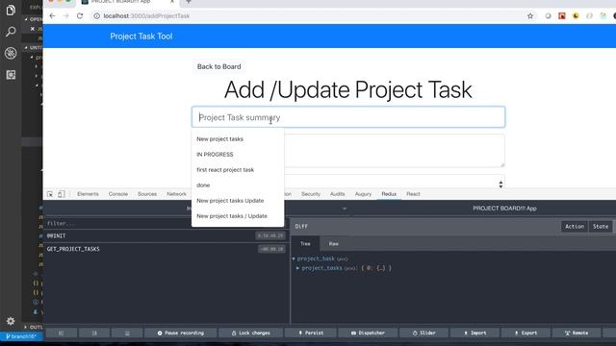
Task: Click the Redux Remote button
Action: click(x=577, y=333)
